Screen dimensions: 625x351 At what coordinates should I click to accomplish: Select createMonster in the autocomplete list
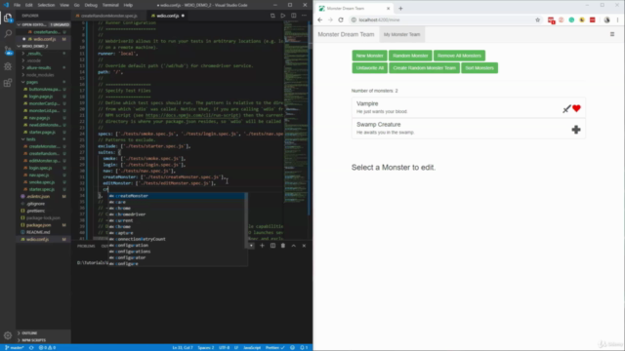pyautogui.click(x=177, y=196)
